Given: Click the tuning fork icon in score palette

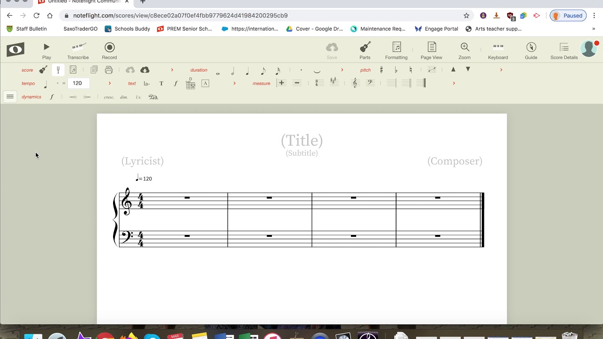Looking at the screenshot, I should pyautogui.click(x=58, y=70).
